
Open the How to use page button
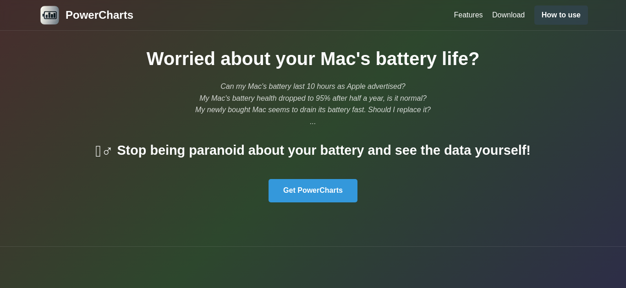pyautogui.click(x=561, y=15)
